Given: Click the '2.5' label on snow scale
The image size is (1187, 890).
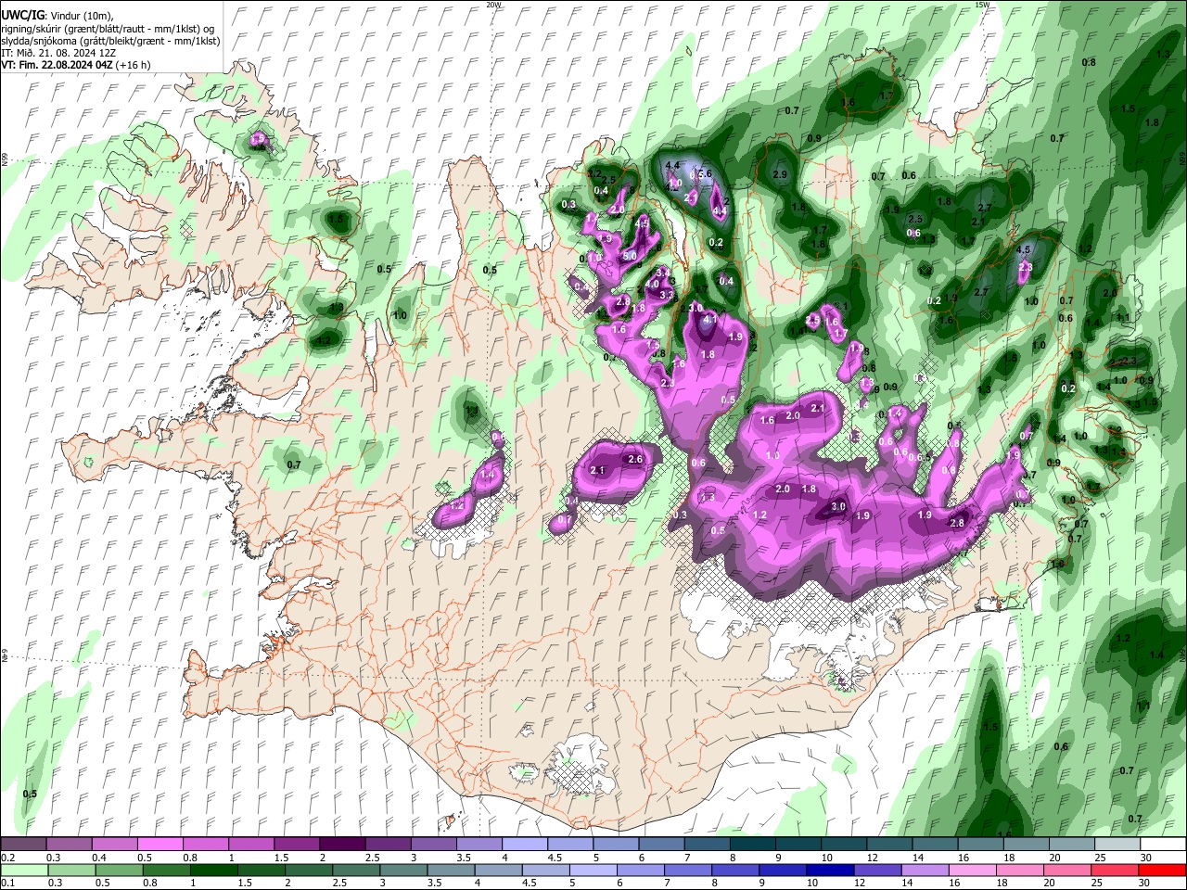Looking at the screenshot, I should [x=372, y=858].
